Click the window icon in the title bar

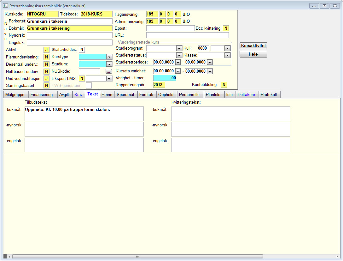pos(5,6)
